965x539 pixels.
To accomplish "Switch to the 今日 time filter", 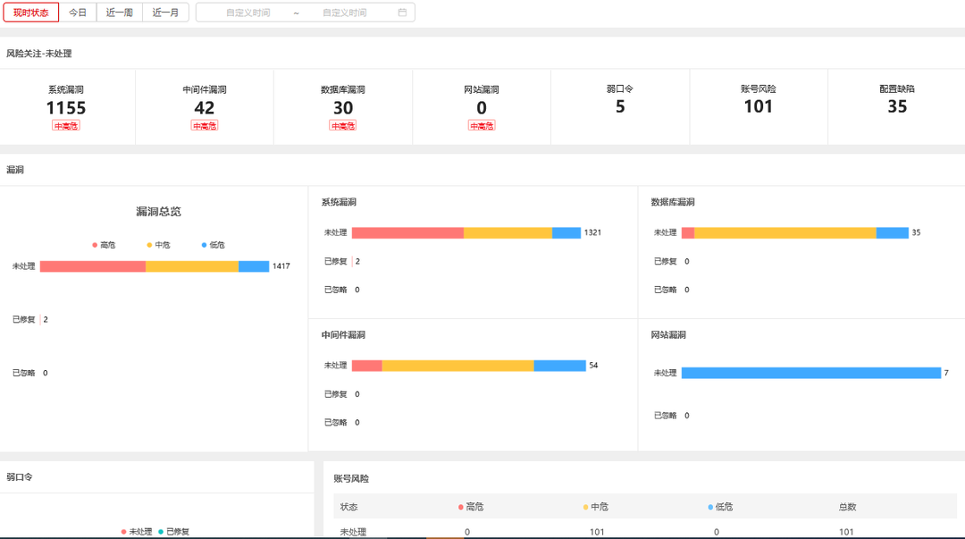I will (79, 13).
